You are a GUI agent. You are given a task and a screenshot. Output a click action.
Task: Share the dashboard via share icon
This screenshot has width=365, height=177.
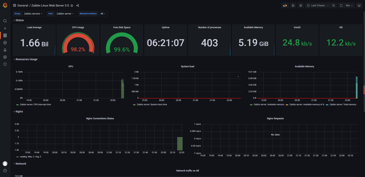(78, 5)
